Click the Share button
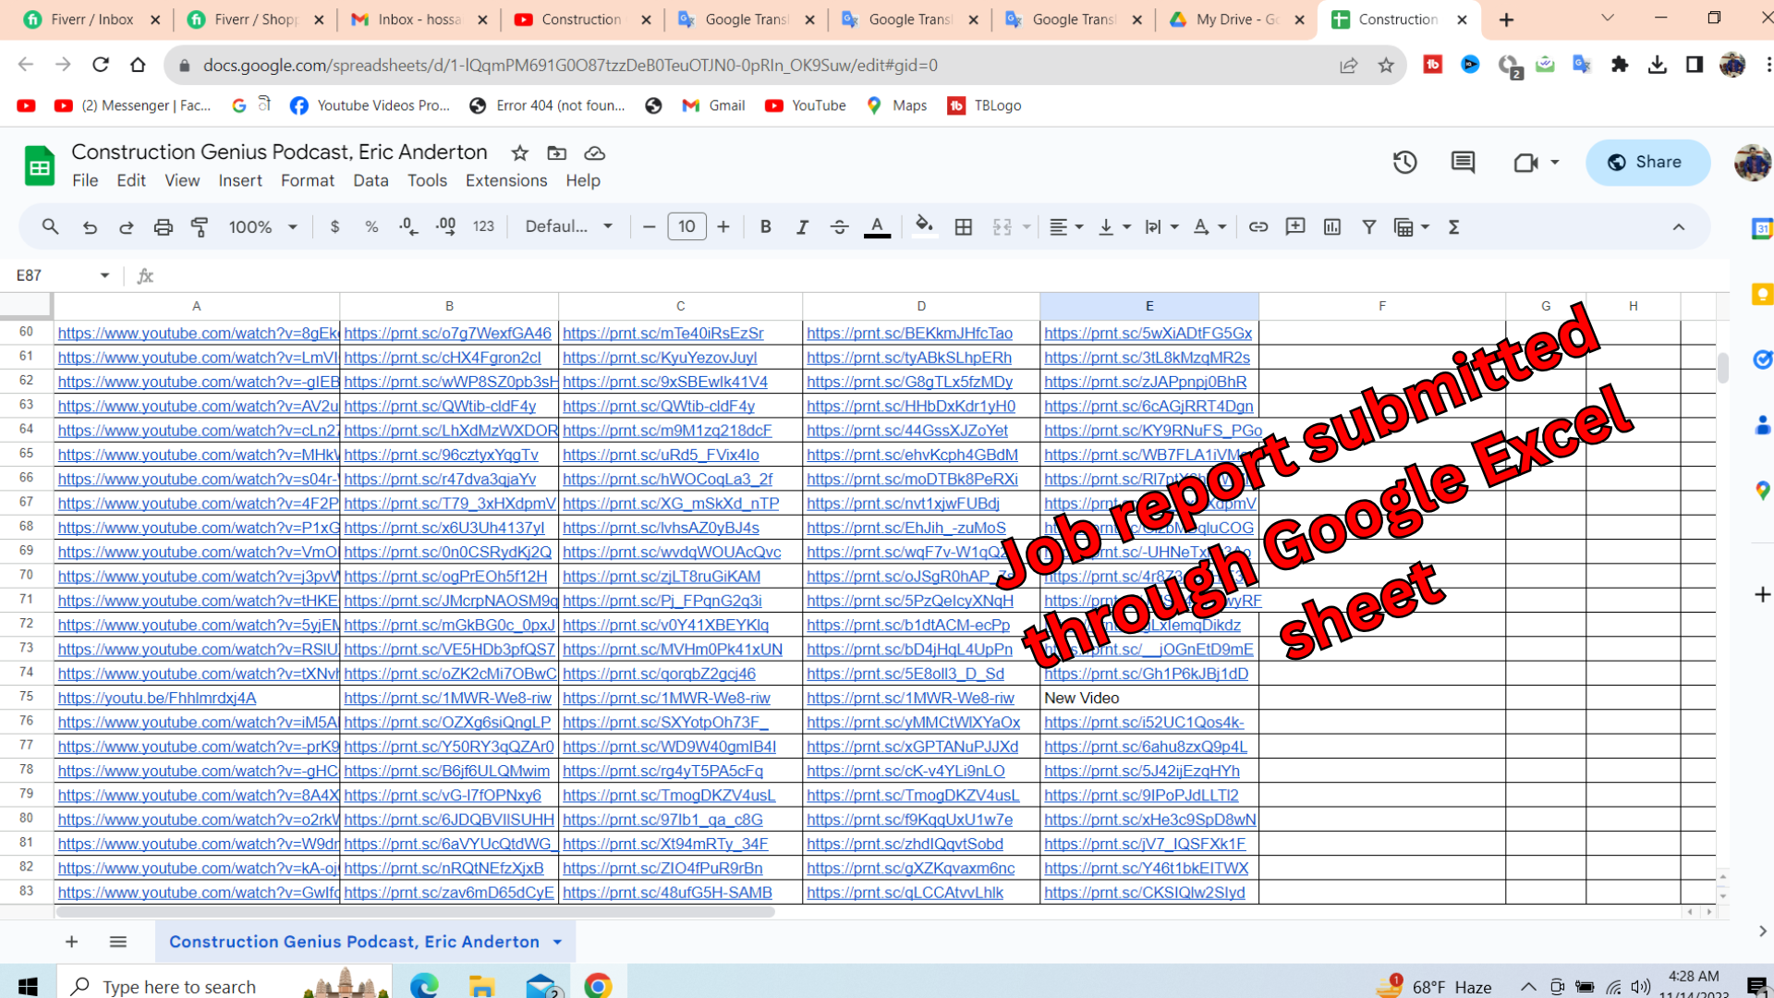 pyautogui.click(x=1647, y=163)
